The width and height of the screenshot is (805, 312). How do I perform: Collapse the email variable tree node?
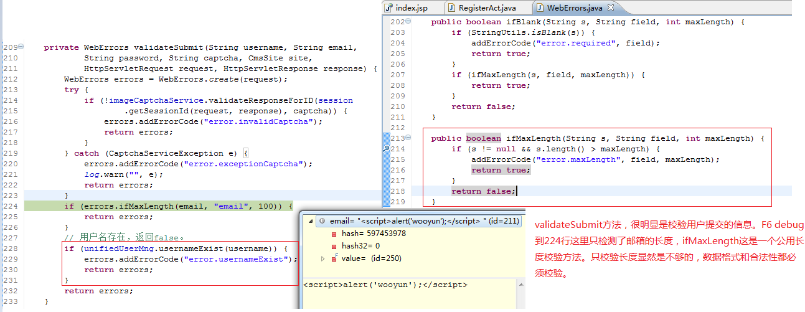click(x=310, y=221)
